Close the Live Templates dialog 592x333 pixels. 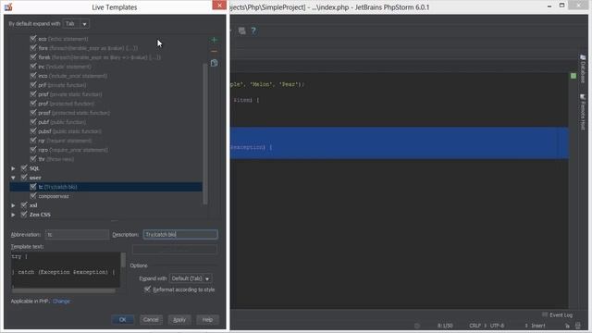pos(219,5)
